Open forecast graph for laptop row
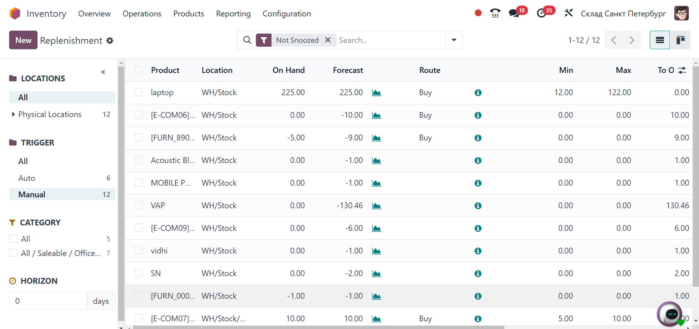 pyautogui.click(x=376, y=93)
